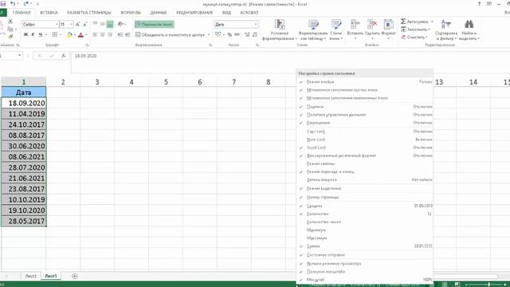Enable Минимум in status bar menu
Image resolution: width=510 pixels, height=287 pixels.
point(365,230)
